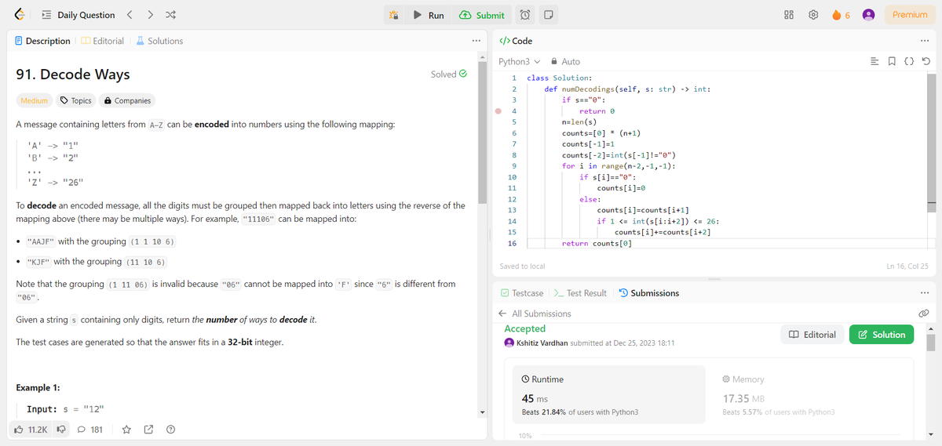Open the help question-mark icon
Image resolution: width=942 pixels, height=446 pixels.
170,430
